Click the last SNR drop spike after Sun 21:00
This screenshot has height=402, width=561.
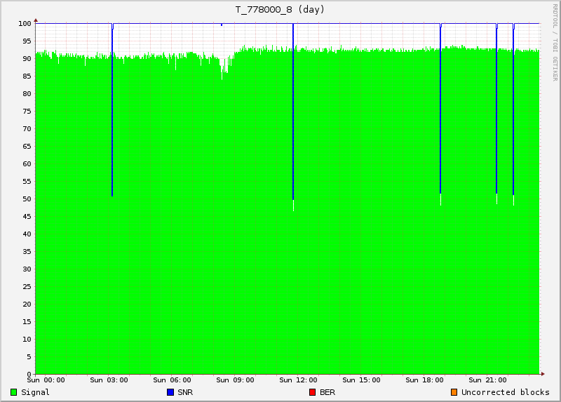pos(513,109)
